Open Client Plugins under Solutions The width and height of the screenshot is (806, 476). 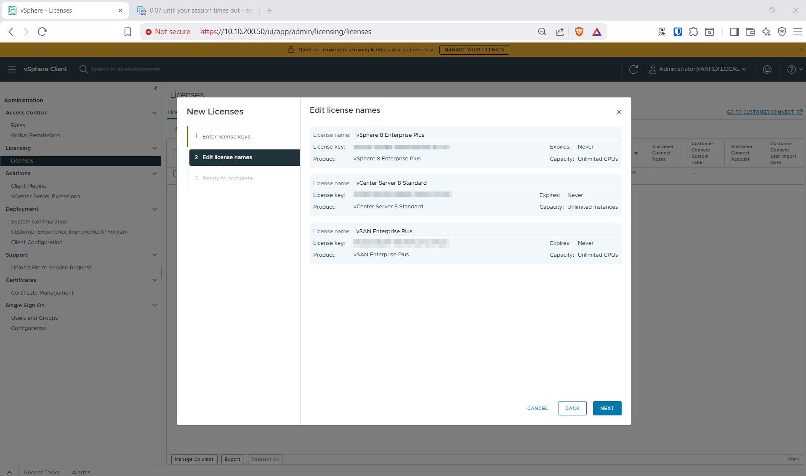click(28, 186)
